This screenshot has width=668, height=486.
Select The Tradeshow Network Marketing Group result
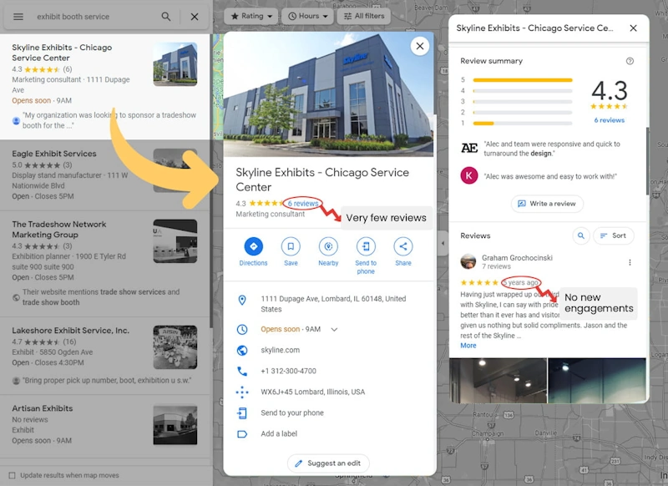[105, 264]
